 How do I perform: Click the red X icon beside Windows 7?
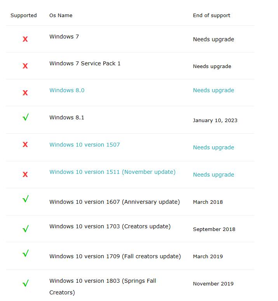click(25, 39)
